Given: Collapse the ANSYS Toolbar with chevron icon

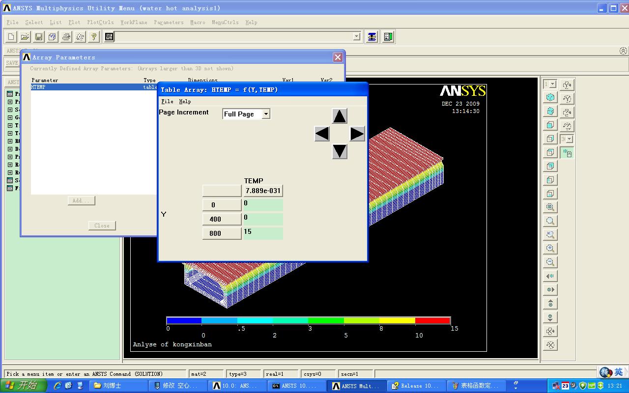Looking at the screenshot, I should [623, 51].
